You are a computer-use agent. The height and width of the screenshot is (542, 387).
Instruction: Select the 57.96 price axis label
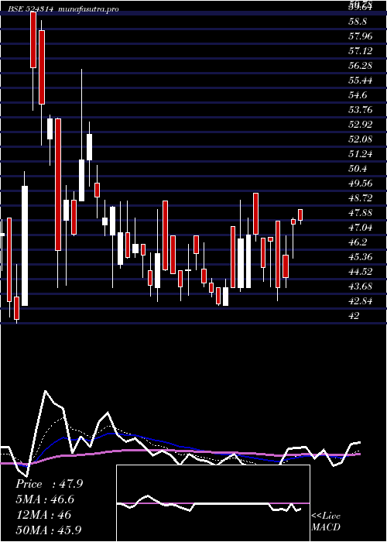click(x=361, y=36)
